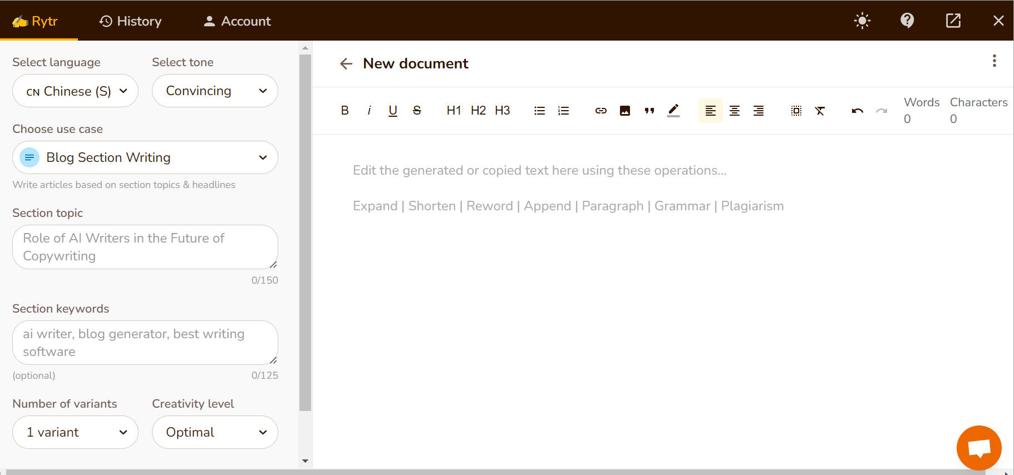
Task: Open the document options three-dot menu
Action: click(994, 61)
